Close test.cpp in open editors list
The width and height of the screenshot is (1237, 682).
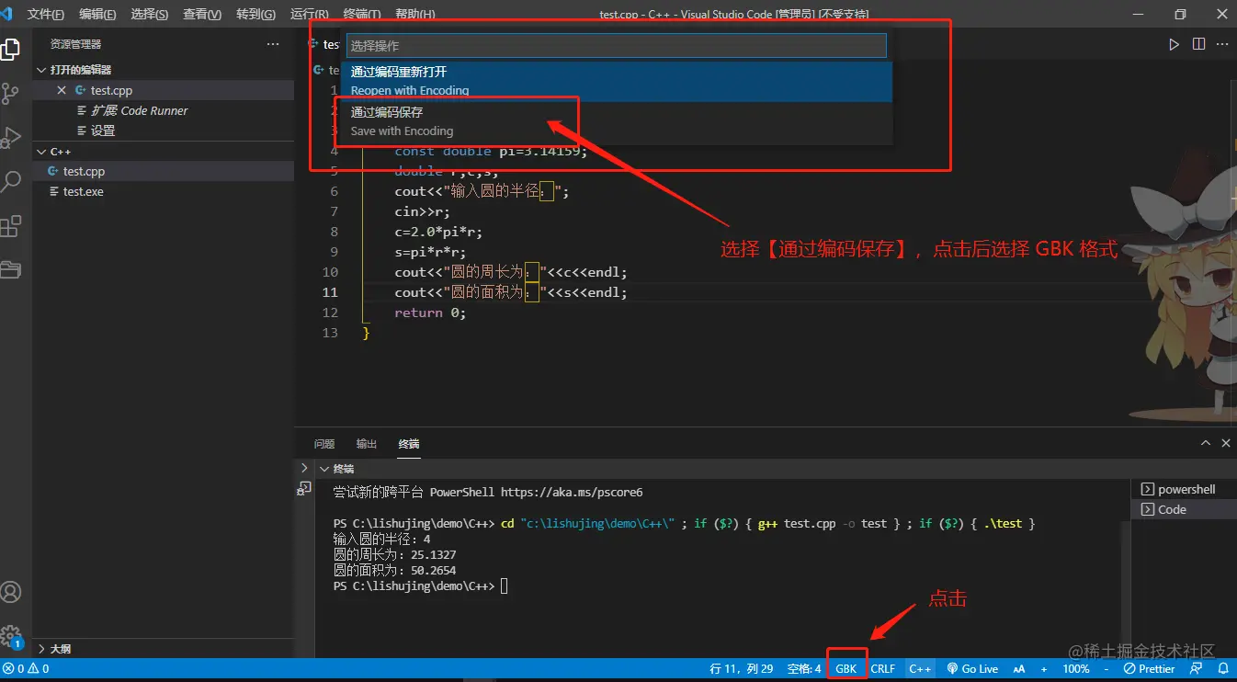click(x=62, y=90)
